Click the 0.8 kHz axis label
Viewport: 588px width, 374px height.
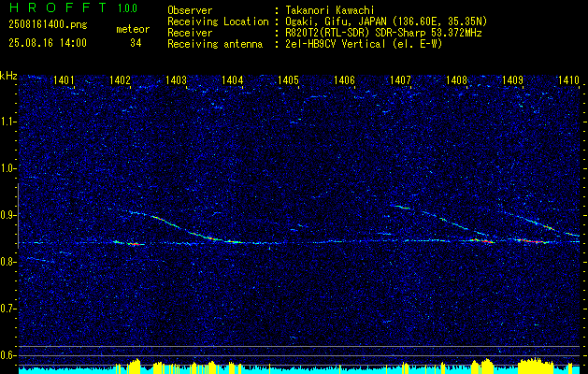(x=8, y=262)
